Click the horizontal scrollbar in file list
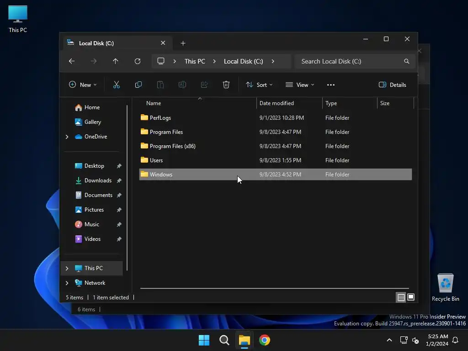This screenshot has height=351, width=468. pos(275,288)
